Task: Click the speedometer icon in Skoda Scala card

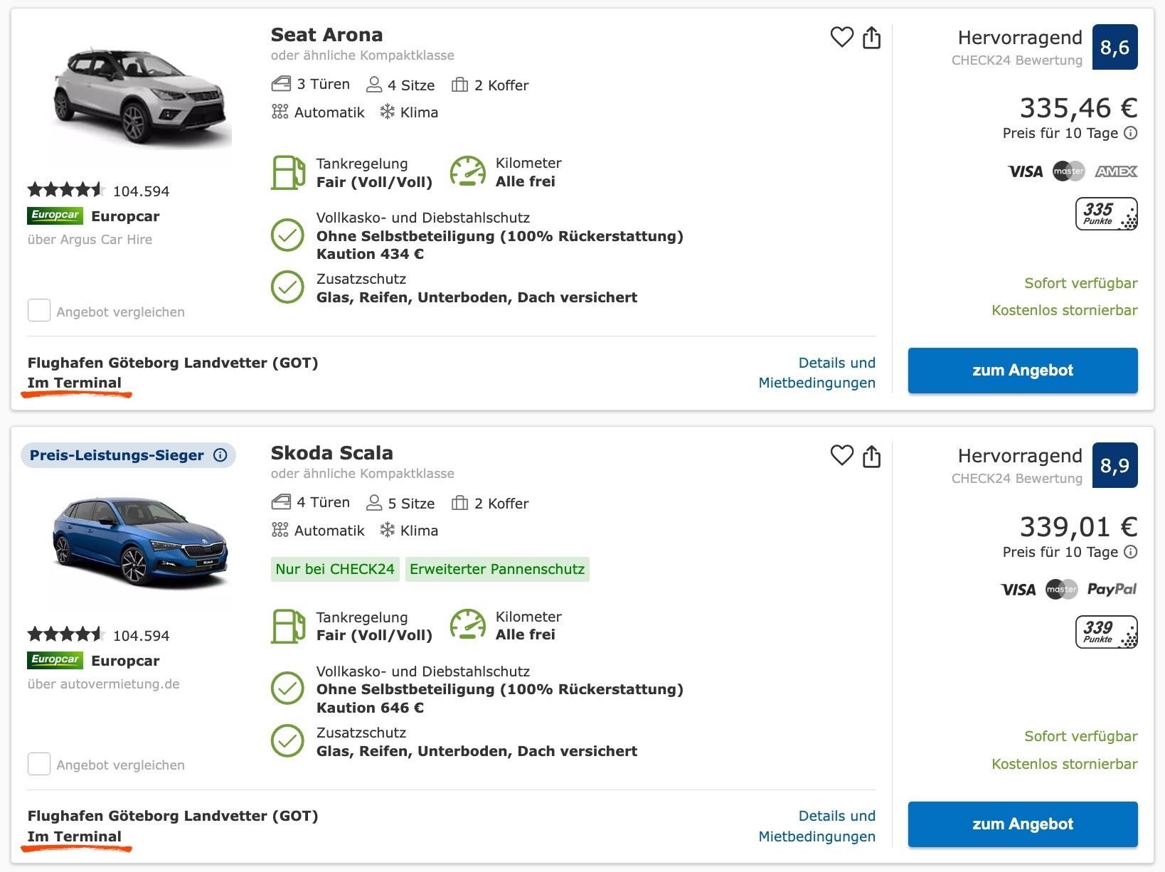Action: pos(467,625)
